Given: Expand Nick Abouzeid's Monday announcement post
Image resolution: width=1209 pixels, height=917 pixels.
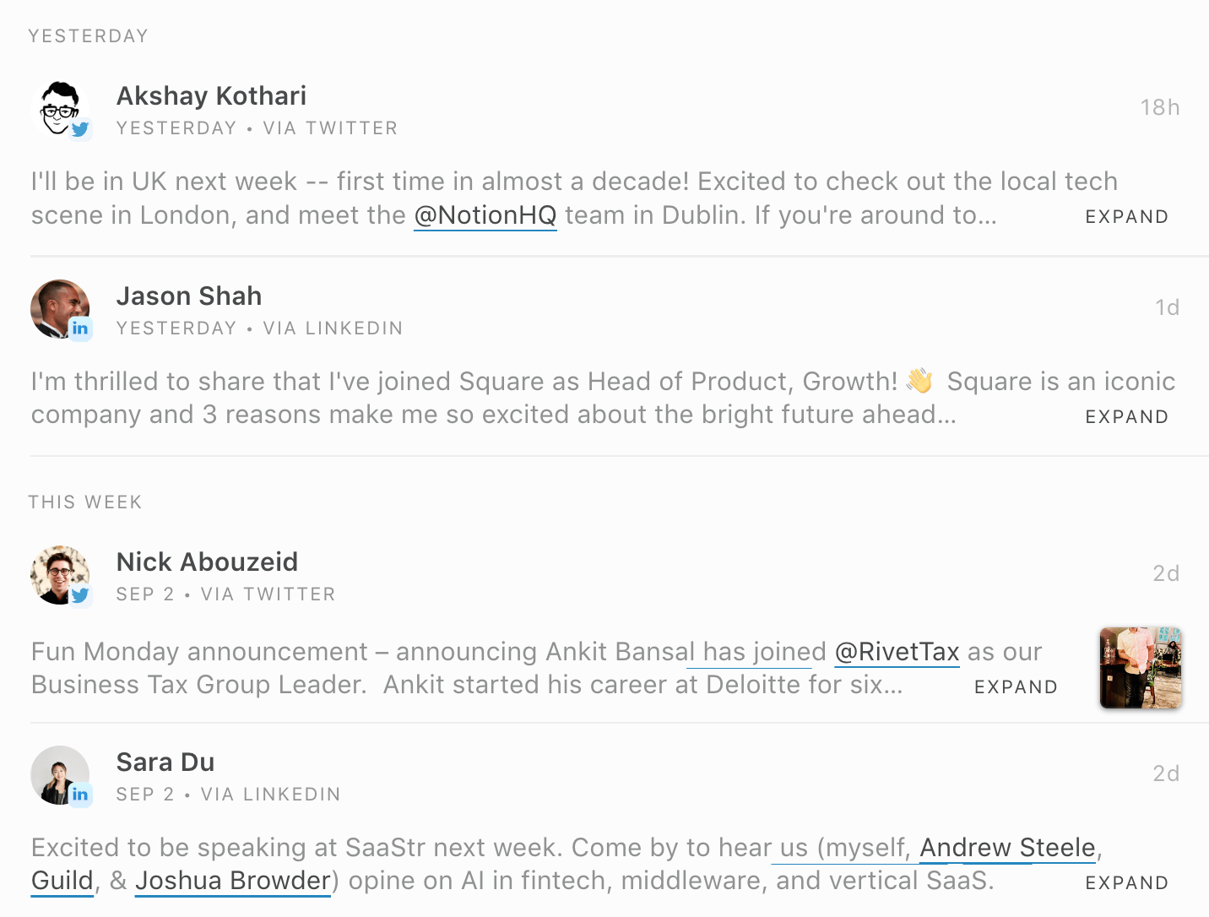Looking at the screenshot, I should pos(1016,687).
